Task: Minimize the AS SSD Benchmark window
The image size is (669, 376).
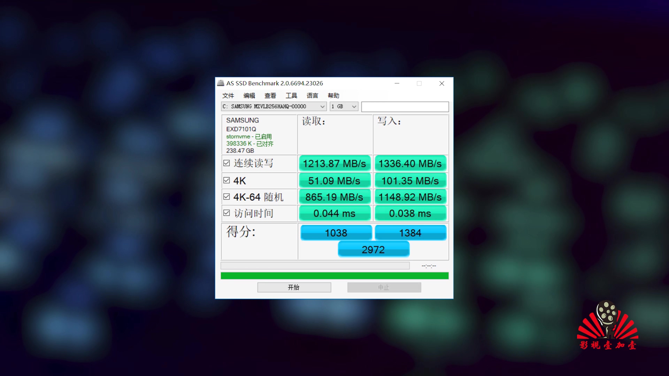Action: pyautogui.click(x=397, y=84)
